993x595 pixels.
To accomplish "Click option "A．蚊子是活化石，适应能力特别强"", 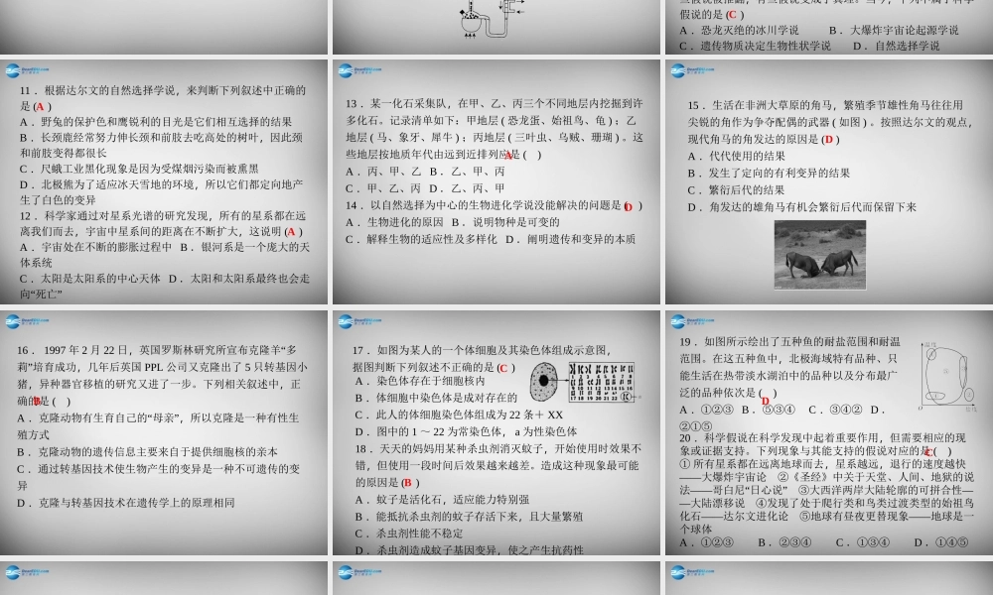I will pos(442,500).
